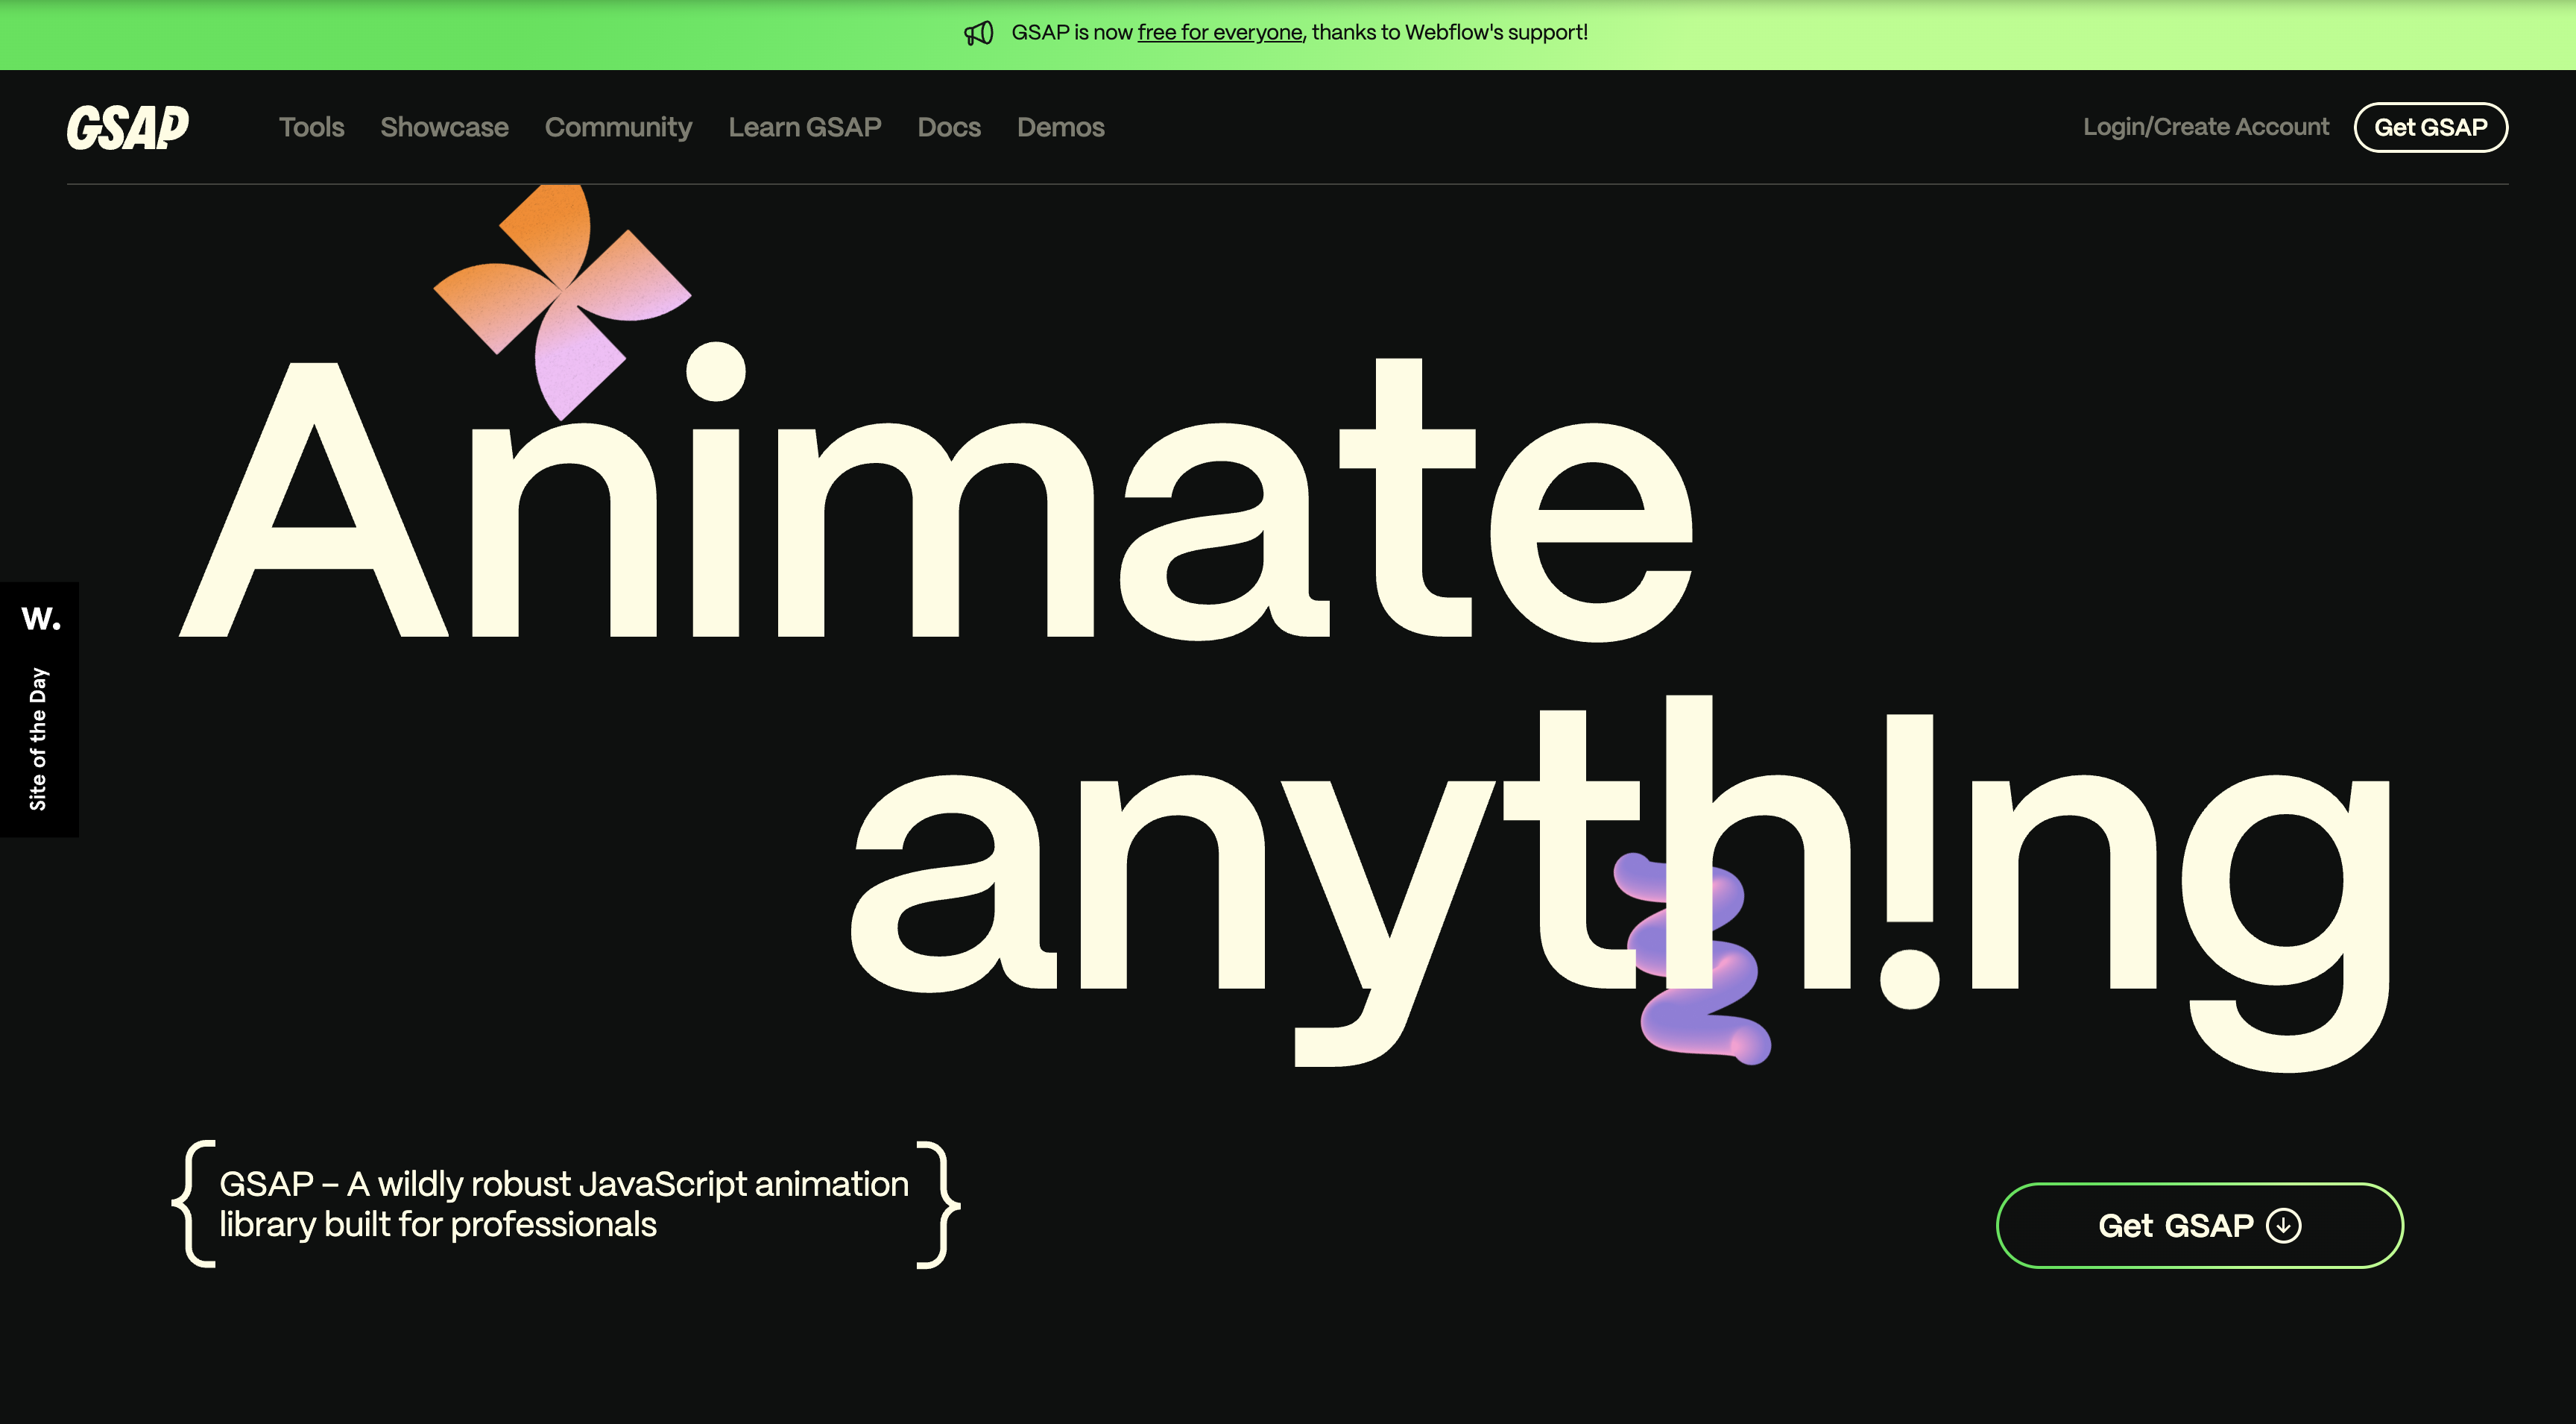Open the Tools menu
The width and height of the screenshot is (2576, 1424).
311,127
